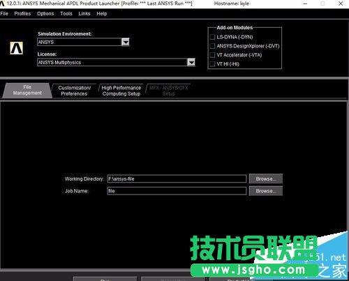Switch to High Performance Computing Setup tab
This screenshot has height=281, width=349.
click(x=121, y=91)
